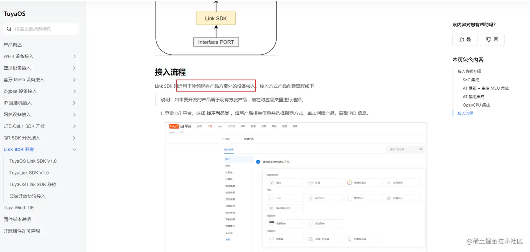The image size is (530, 252).
Task: Open 云端开放协议接入 page
Action: click(28, 196)
